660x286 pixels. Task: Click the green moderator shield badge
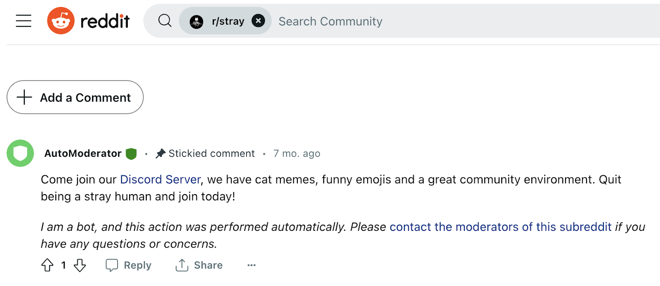pos(131,154)
